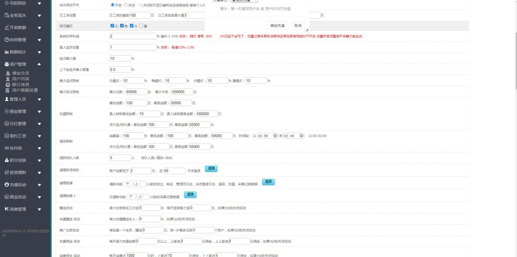
Task: Enable the 厘 betting mode checkbox
Action: 141,26
